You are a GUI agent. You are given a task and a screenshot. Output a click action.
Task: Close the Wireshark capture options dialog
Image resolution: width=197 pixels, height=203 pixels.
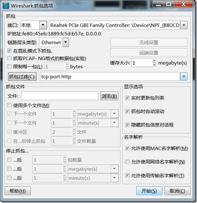[184, 4]
